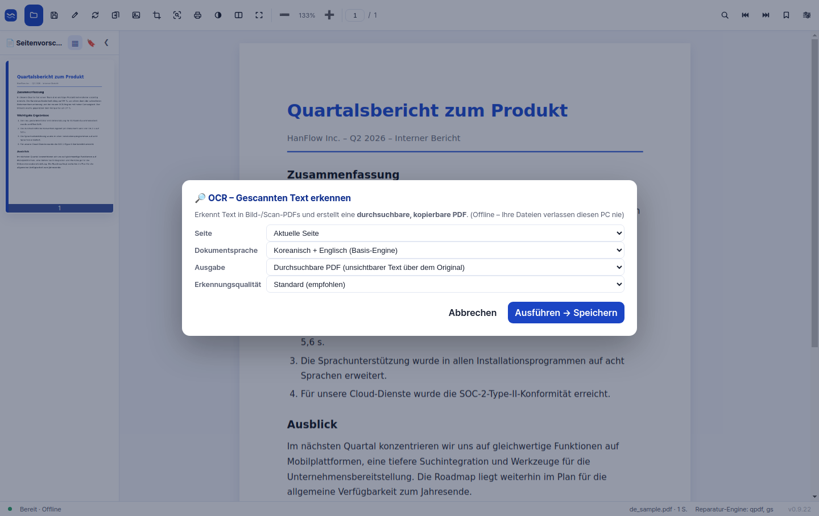Click the wave app logo icon
Screen dimensions: 819x516
[x=11, y=15]
